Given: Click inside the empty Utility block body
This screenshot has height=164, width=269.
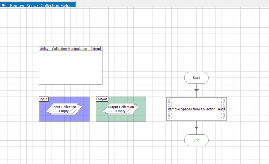Looking at the screenshot, I should point(71,68).
